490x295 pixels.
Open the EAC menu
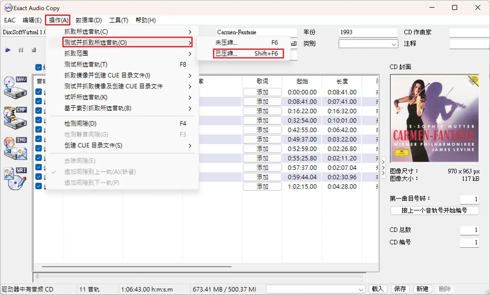click(10, 20)
